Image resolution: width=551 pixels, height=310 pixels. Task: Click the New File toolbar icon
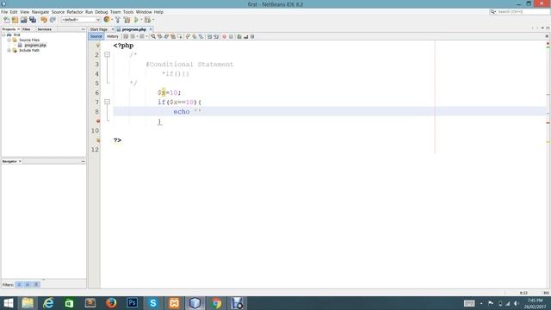[7, 20]
